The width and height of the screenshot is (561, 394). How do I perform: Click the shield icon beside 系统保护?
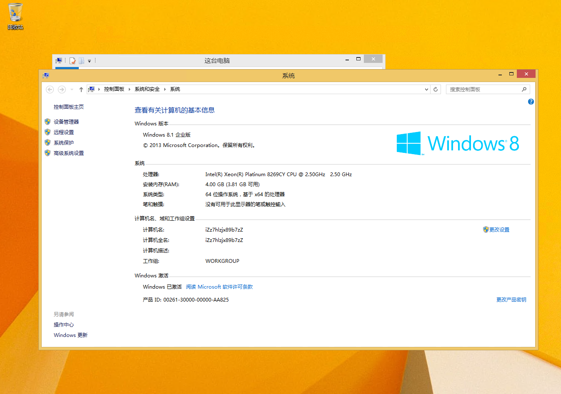tap(48, 142)
